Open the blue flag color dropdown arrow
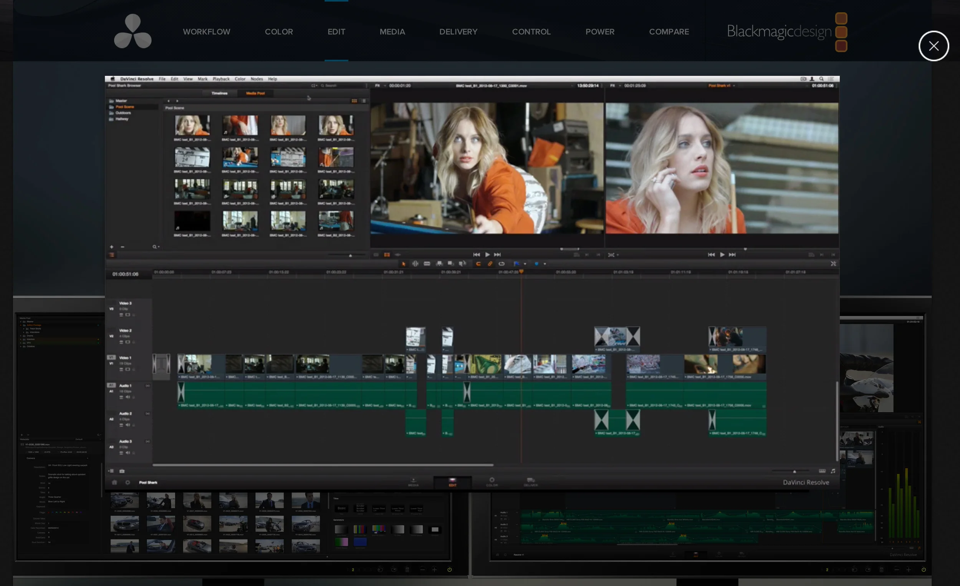This screenshot has height=586, width=960. point(525,264)
